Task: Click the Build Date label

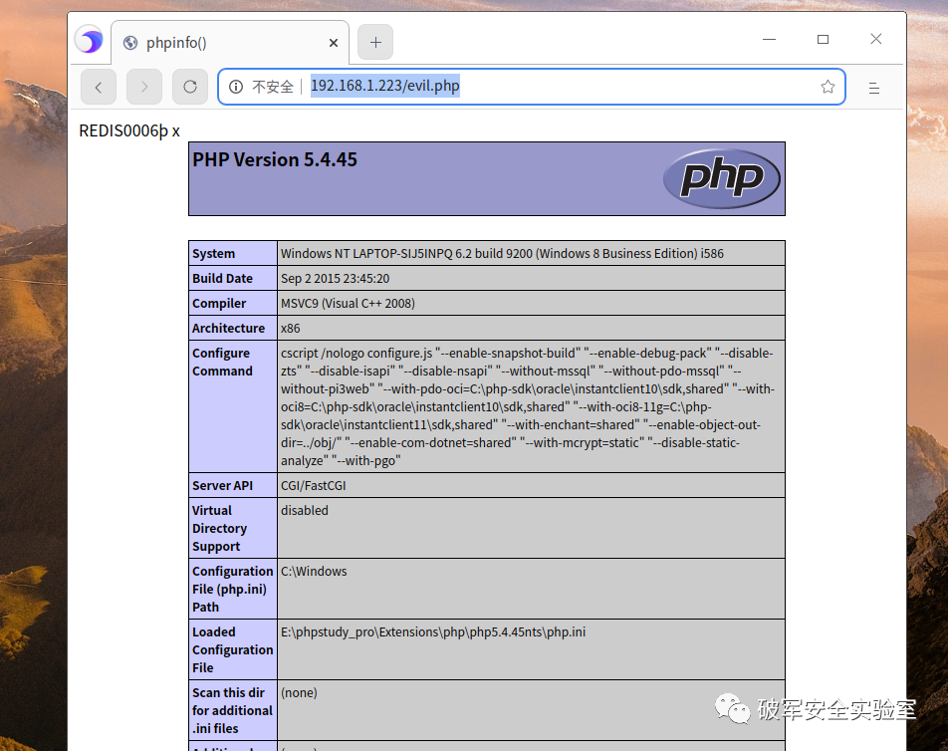Action: point(222,278)
